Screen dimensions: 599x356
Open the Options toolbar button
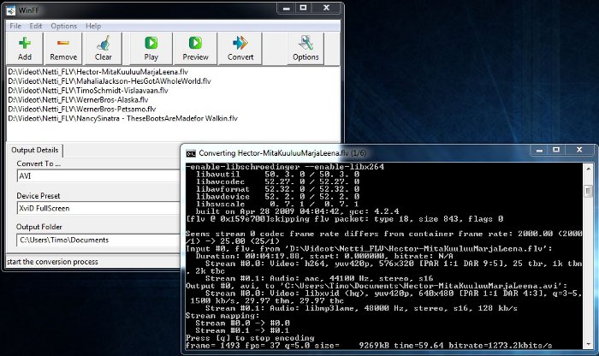[x=305, y=49]
